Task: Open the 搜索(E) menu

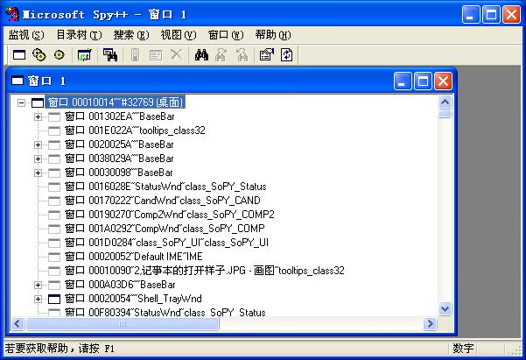Action: (x=130, y=34)
